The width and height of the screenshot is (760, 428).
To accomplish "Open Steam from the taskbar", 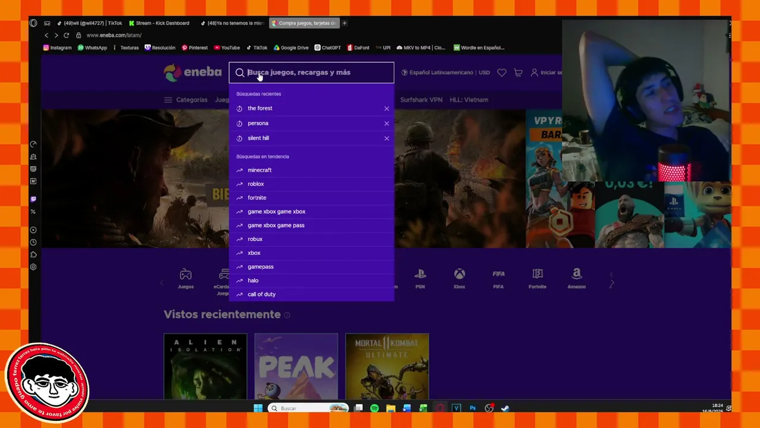I will click(x=505, y=408).
